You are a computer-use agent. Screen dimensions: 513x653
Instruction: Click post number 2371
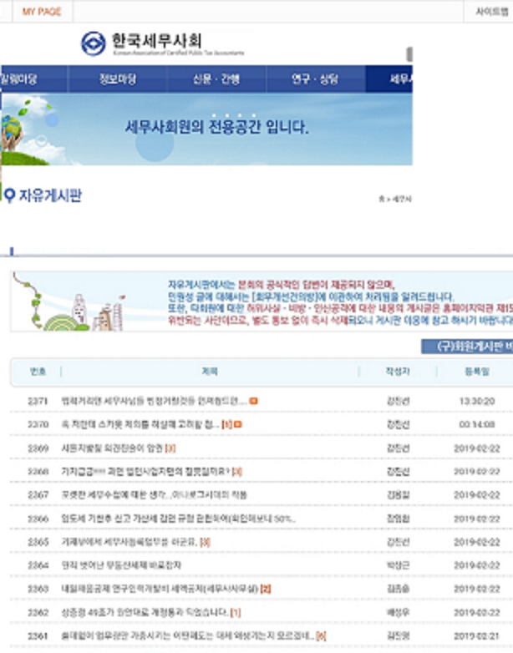[x=38, y=401]
